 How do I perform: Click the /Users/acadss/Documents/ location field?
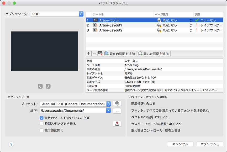73,111
